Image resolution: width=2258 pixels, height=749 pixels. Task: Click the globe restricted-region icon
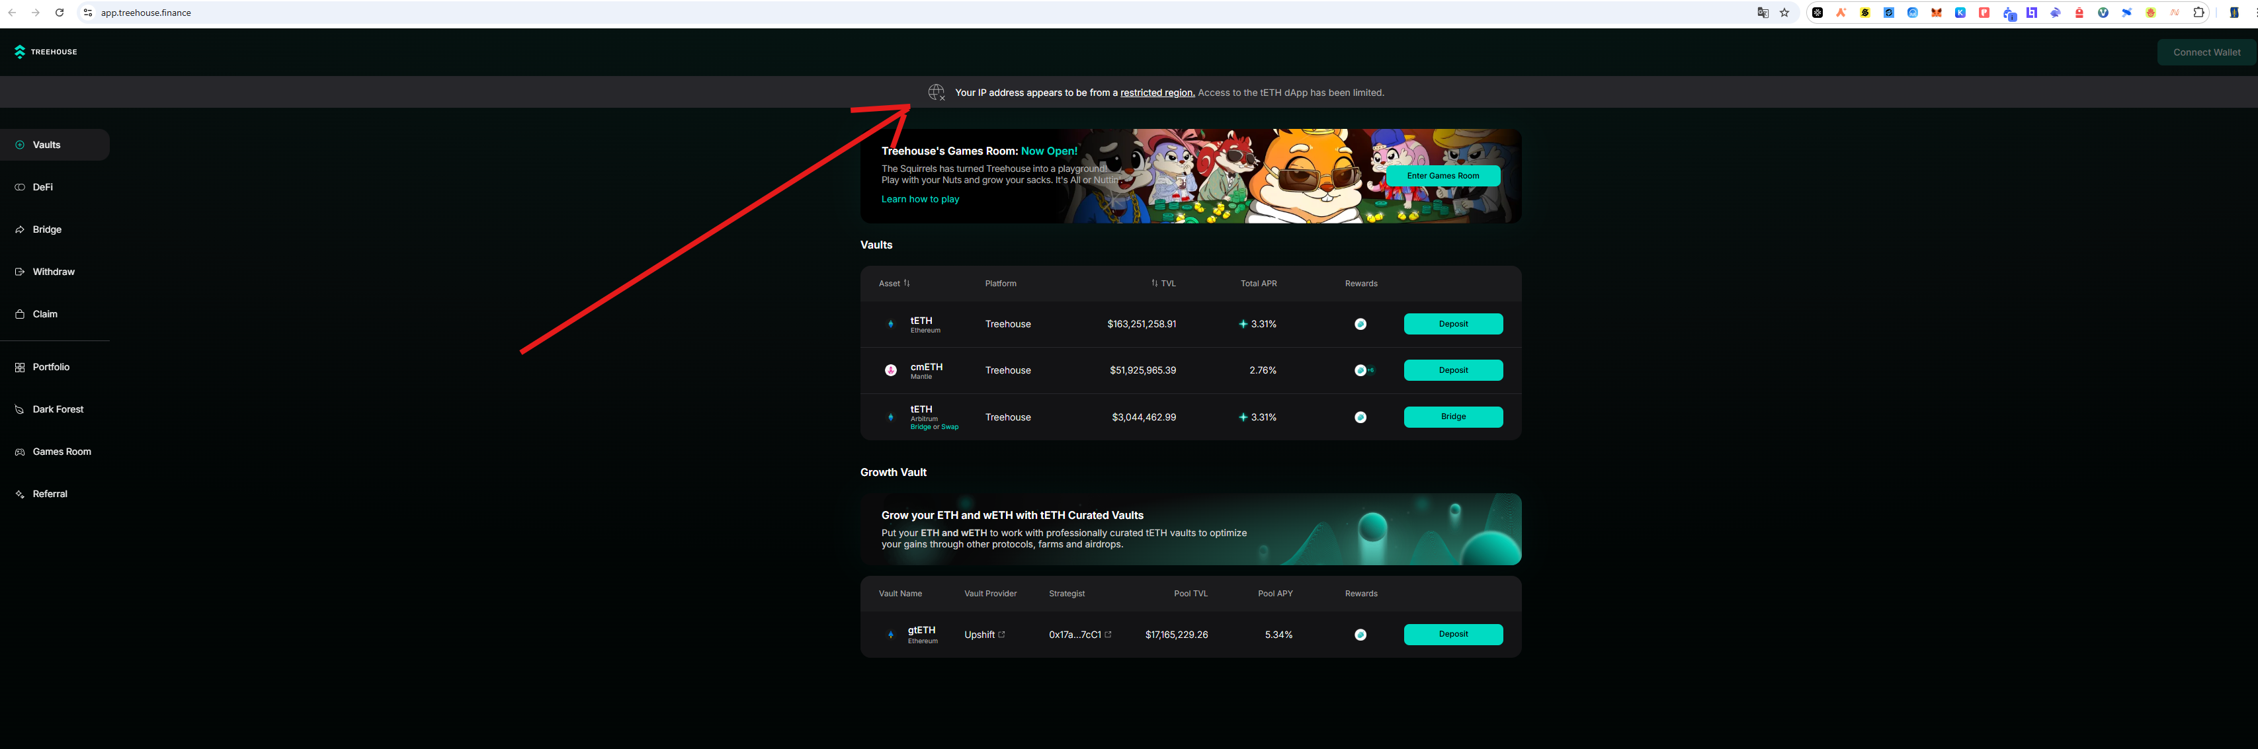point(936,92)
